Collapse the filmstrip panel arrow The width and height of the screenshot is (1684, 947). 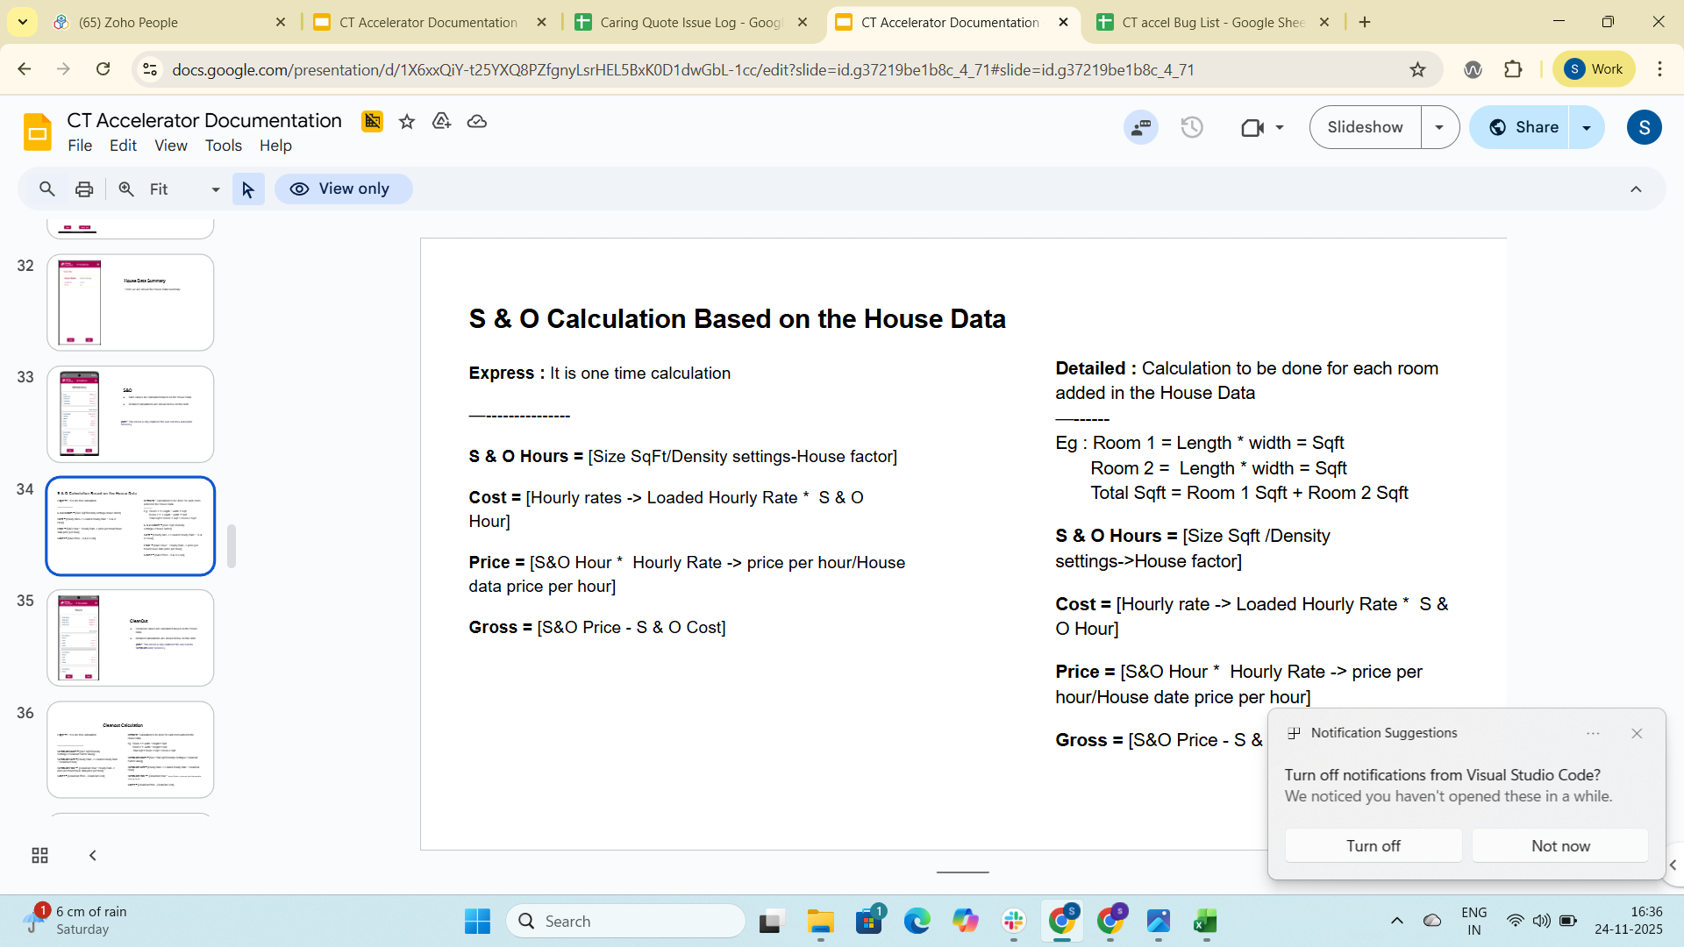coord(92,856)
